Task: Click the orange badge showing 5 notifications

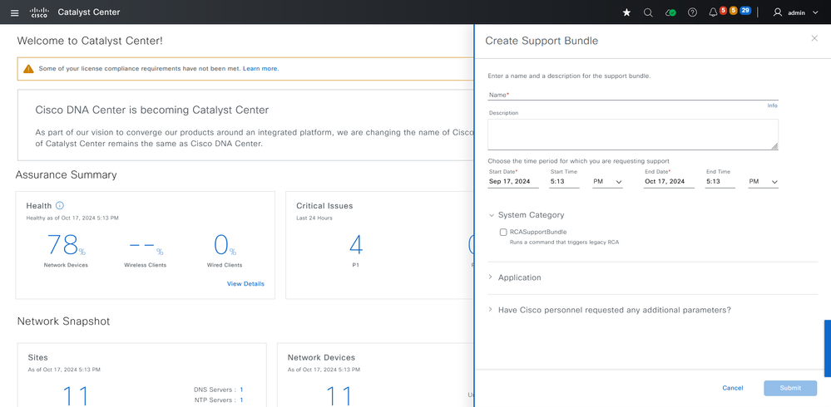Action: (734, 11)
